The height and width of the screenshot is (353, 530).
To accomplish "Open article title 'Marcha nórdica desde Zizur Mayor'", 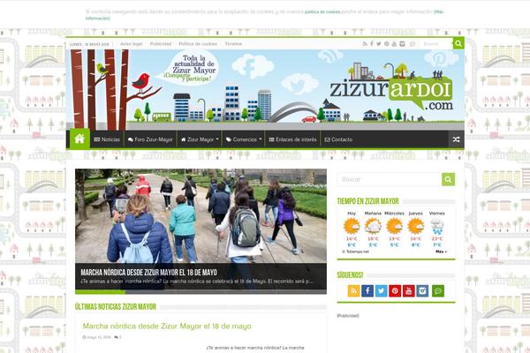I will (x=167, y=327).
